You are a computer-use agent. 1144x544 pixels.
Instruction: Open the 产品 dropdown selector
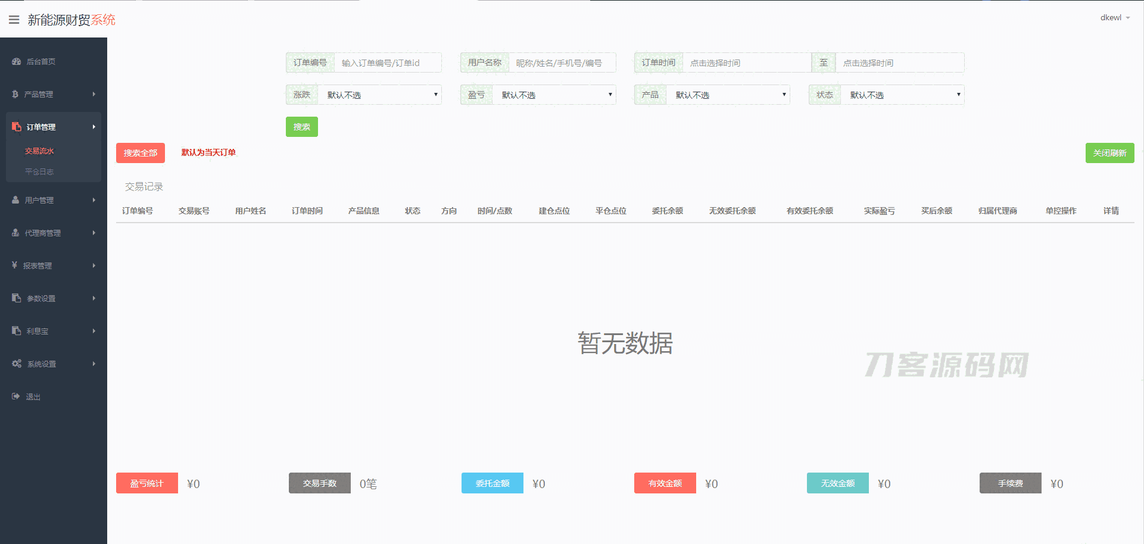click(728, 95)
